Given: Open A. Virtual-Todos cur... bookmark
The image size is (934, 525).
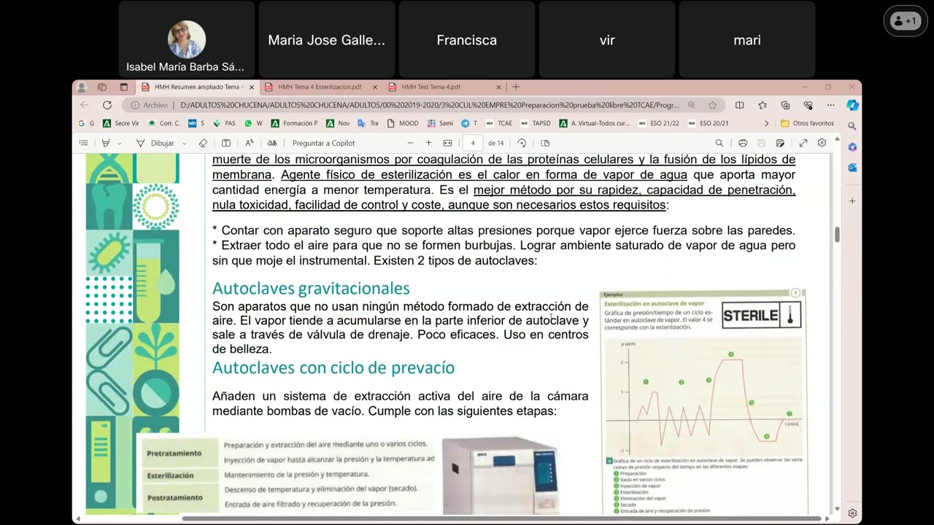Looking at the screenshot, I should pos(595,123).
